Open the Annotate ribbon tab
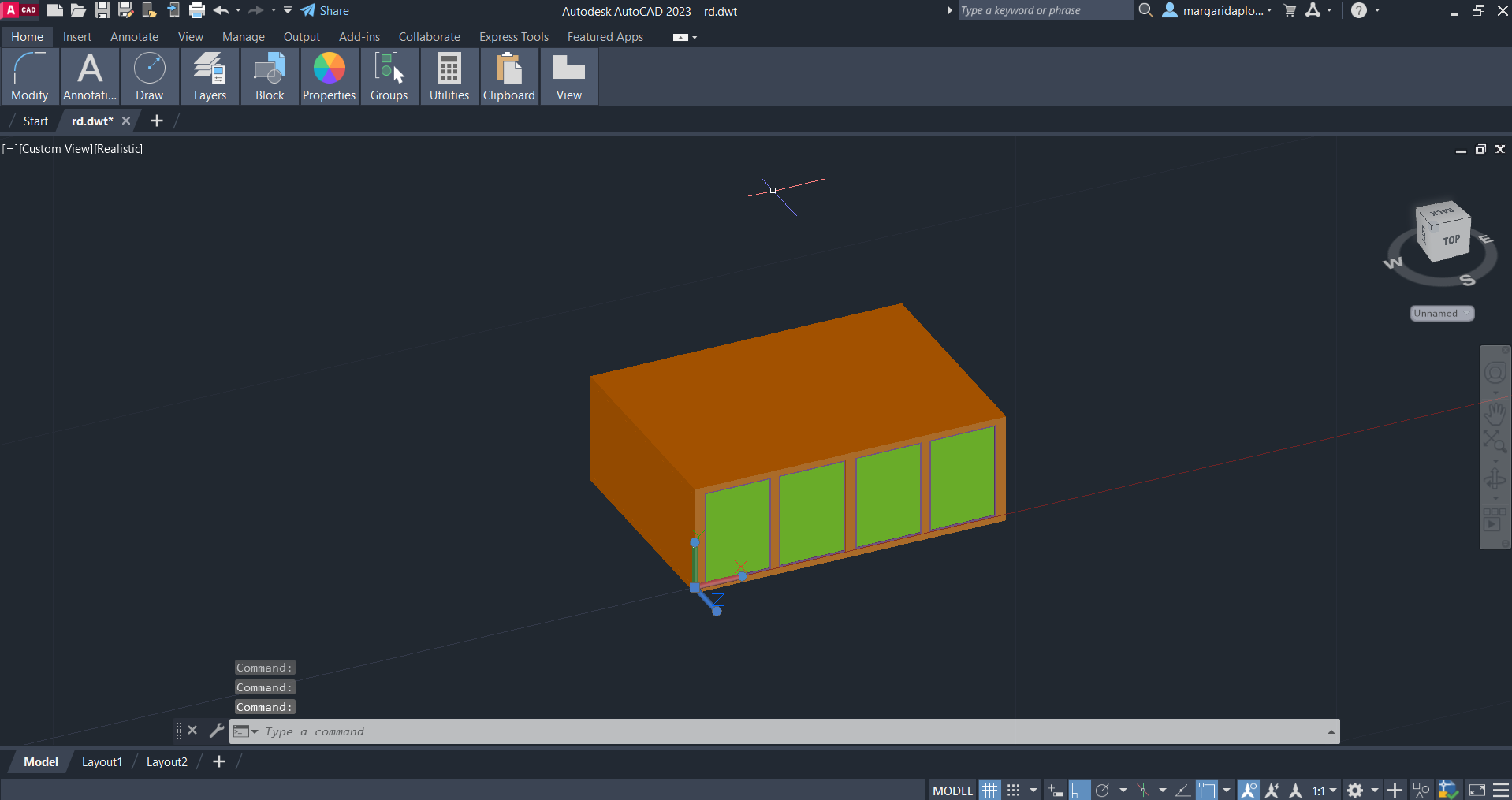 [x=134, y=37]
